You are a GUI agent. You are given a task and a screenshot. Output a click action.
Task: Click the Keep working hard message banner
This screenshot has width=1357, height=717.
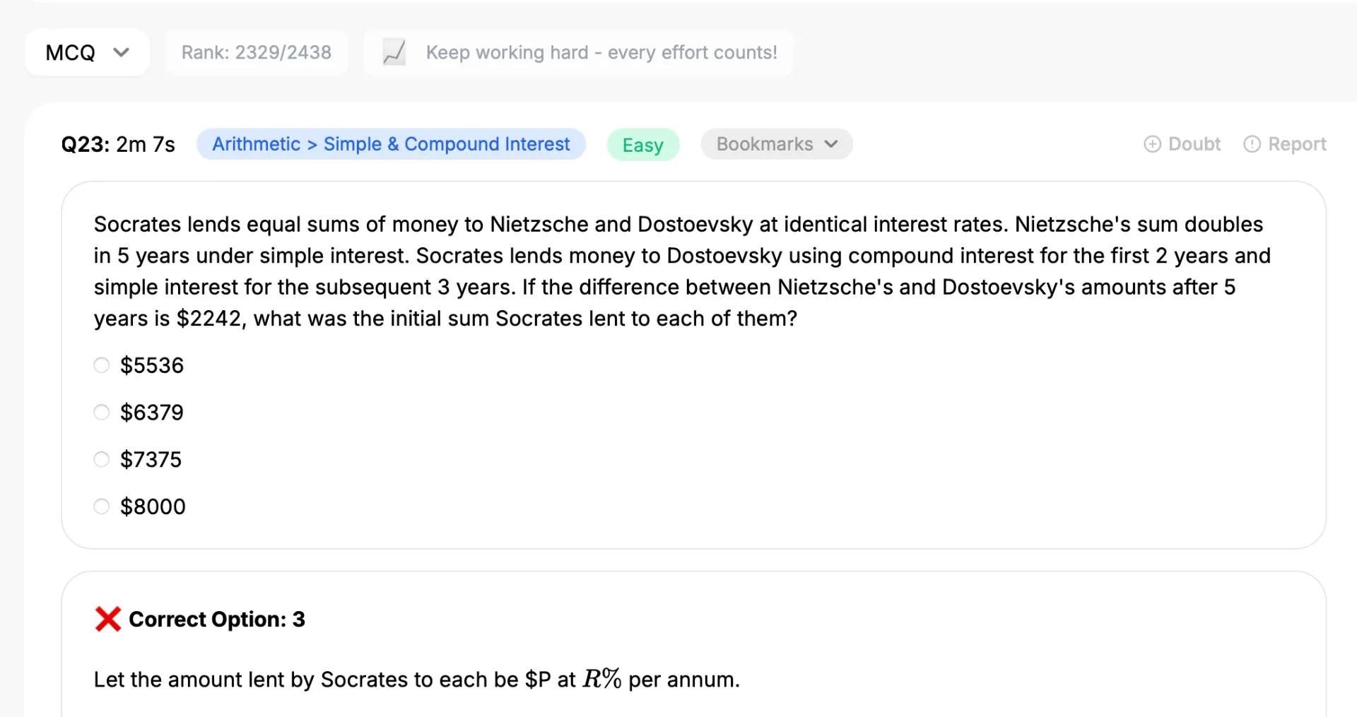578,52
